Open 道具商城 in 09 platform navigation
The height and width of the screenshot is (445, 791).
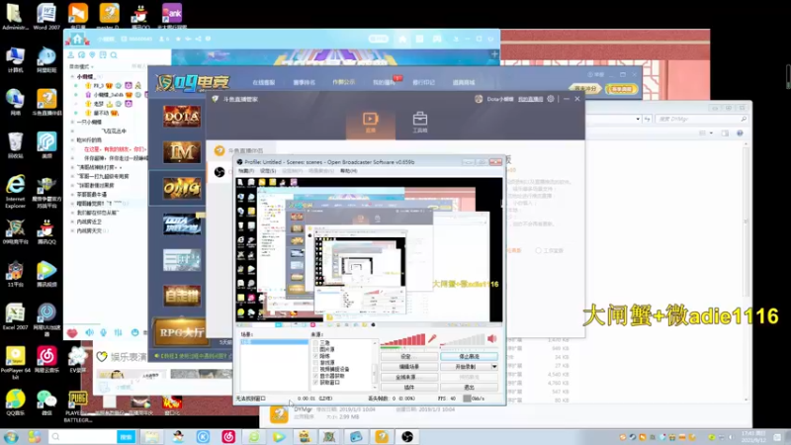pyautogui.click(x=463, y=82)
